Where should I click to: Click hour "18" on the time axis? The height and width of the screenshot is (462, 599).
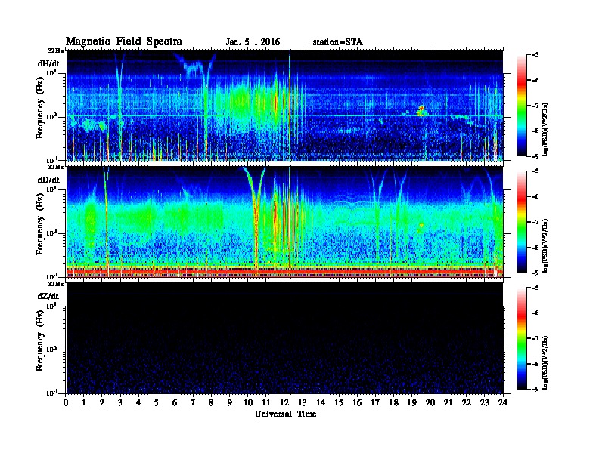(x=393, y=402)
